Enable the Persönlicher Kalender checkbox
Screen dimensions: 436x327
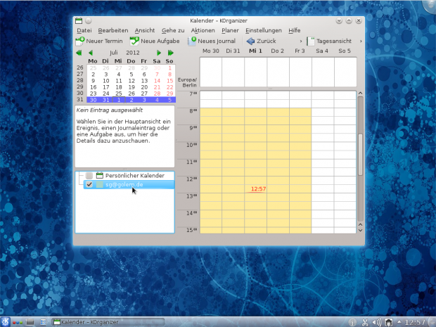[x=89, y=176]
